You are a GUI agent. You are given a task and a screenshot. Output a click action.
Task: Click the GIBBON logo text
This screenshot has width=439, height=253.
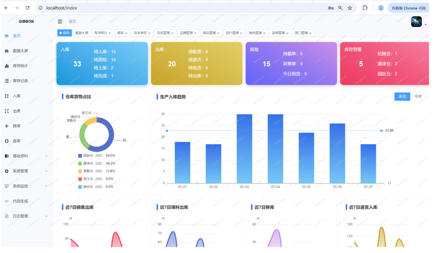(x=26, y=22)
